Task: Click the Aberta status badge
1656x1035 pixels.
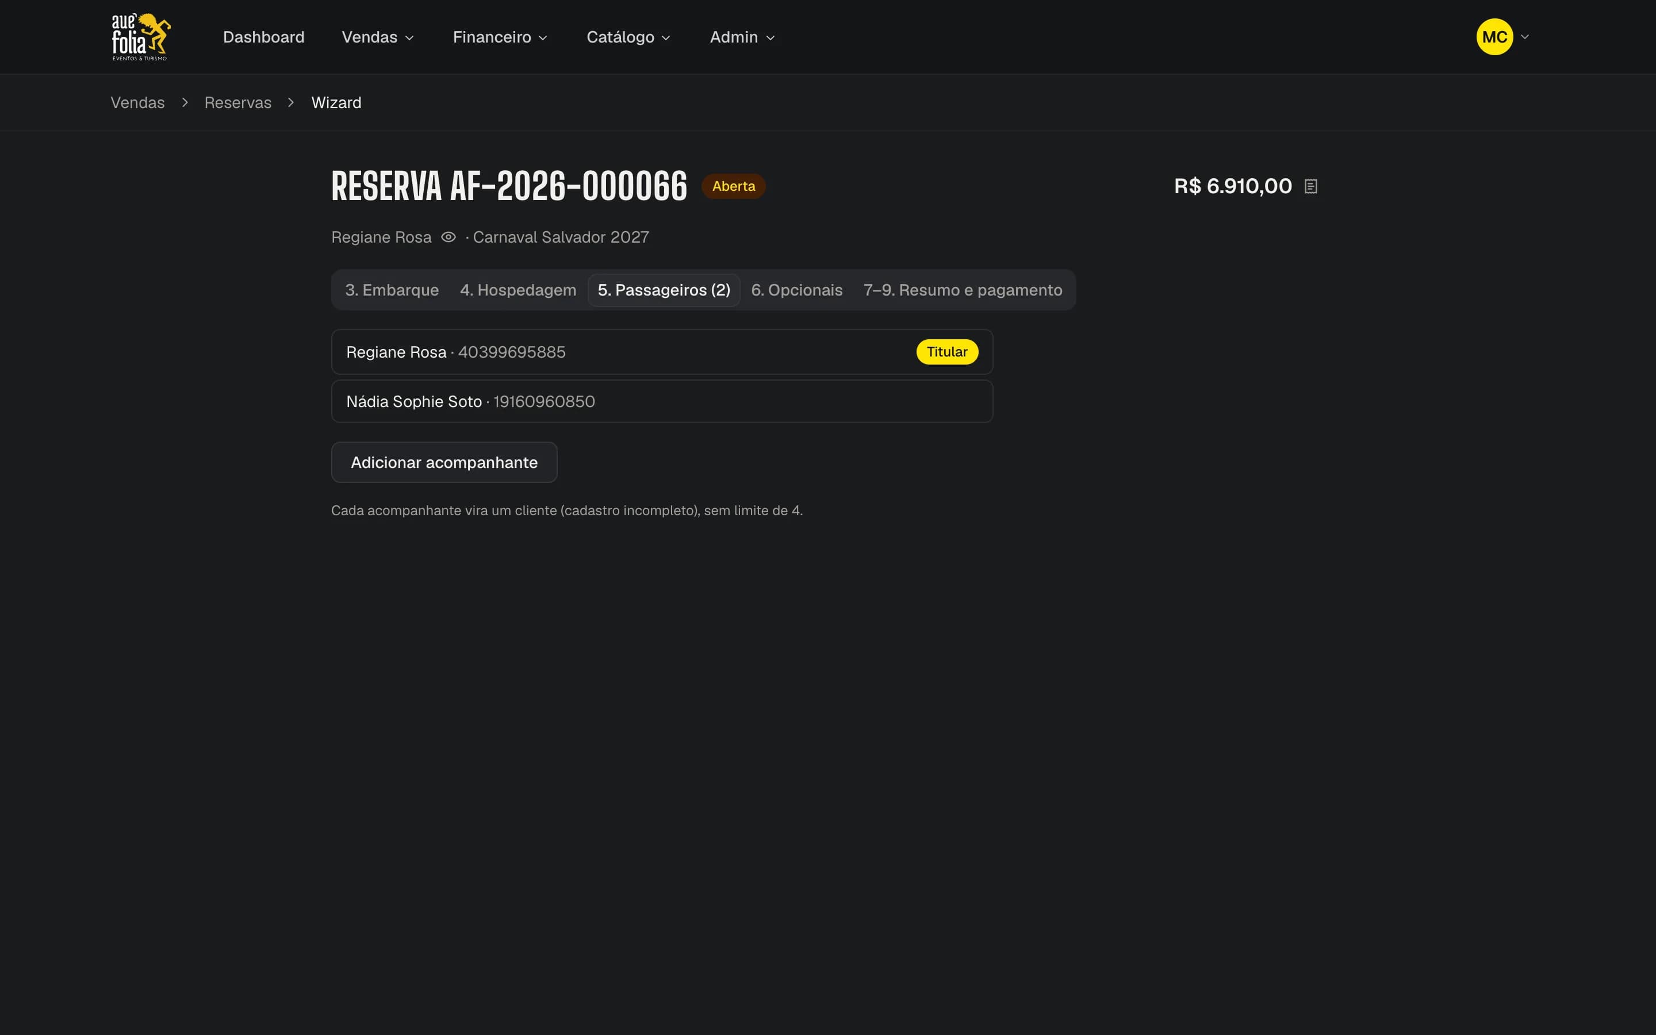Action: (x=734, y=186)
